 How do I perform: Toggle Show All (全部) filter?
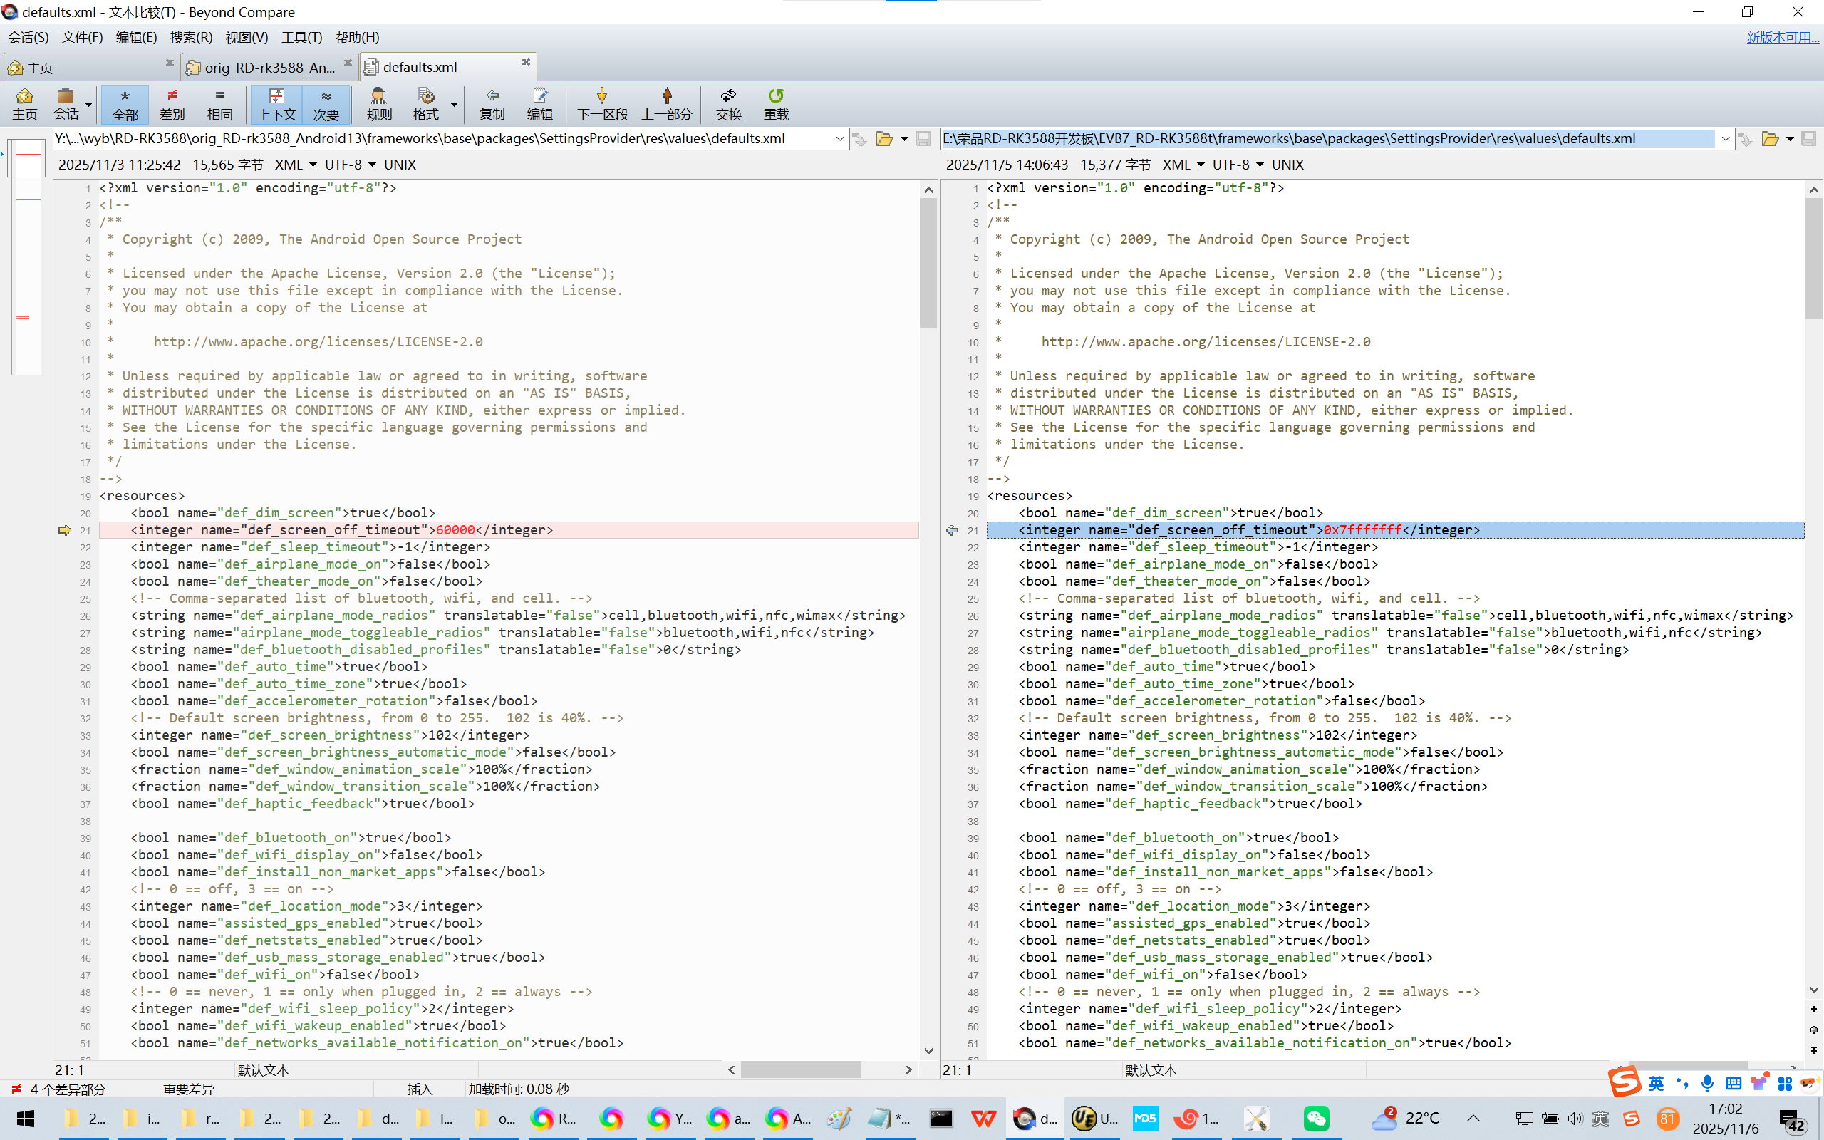(x=125, y=103)
